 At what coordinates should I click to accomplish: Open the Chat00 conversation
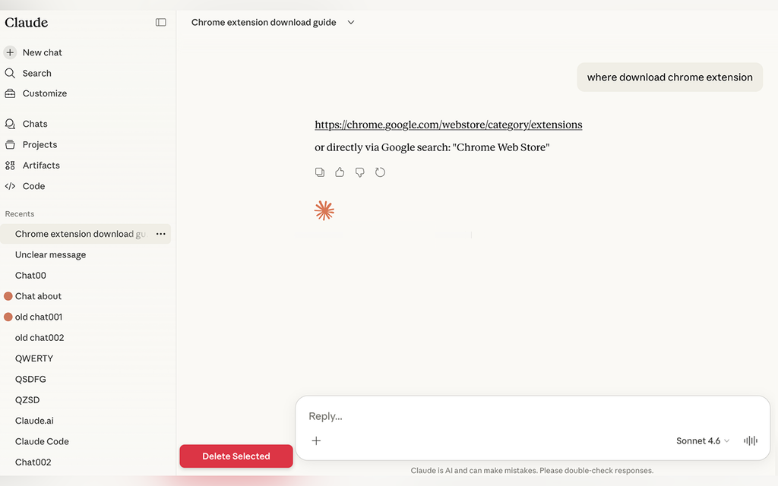pyautogui.click(x=30, y=276)
